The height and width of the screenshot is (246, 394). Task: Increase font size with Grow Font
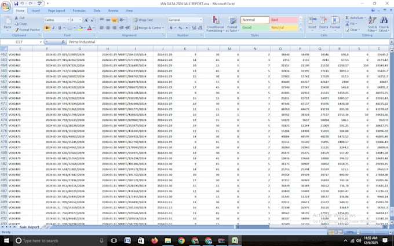[86, 20]
